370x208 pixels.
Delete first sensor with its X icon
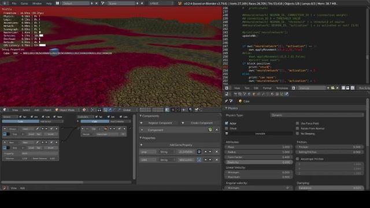point(57,129)
